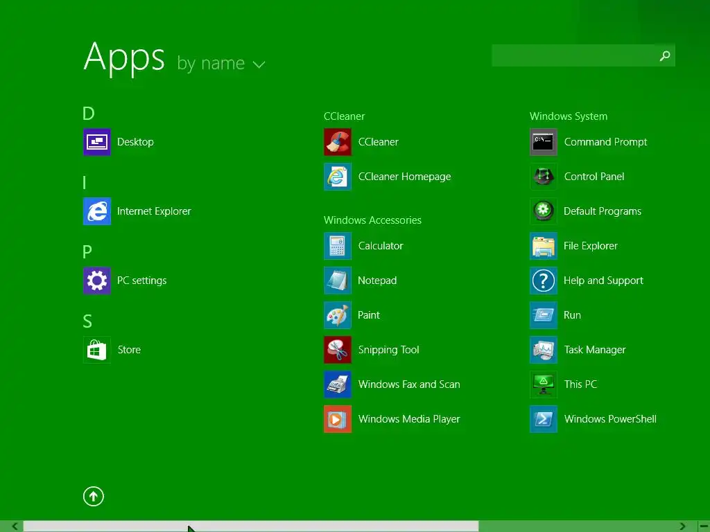710x532 pixels.
Task: Click the 'Command Prompt' label text
Action: (x=605, y=142)
